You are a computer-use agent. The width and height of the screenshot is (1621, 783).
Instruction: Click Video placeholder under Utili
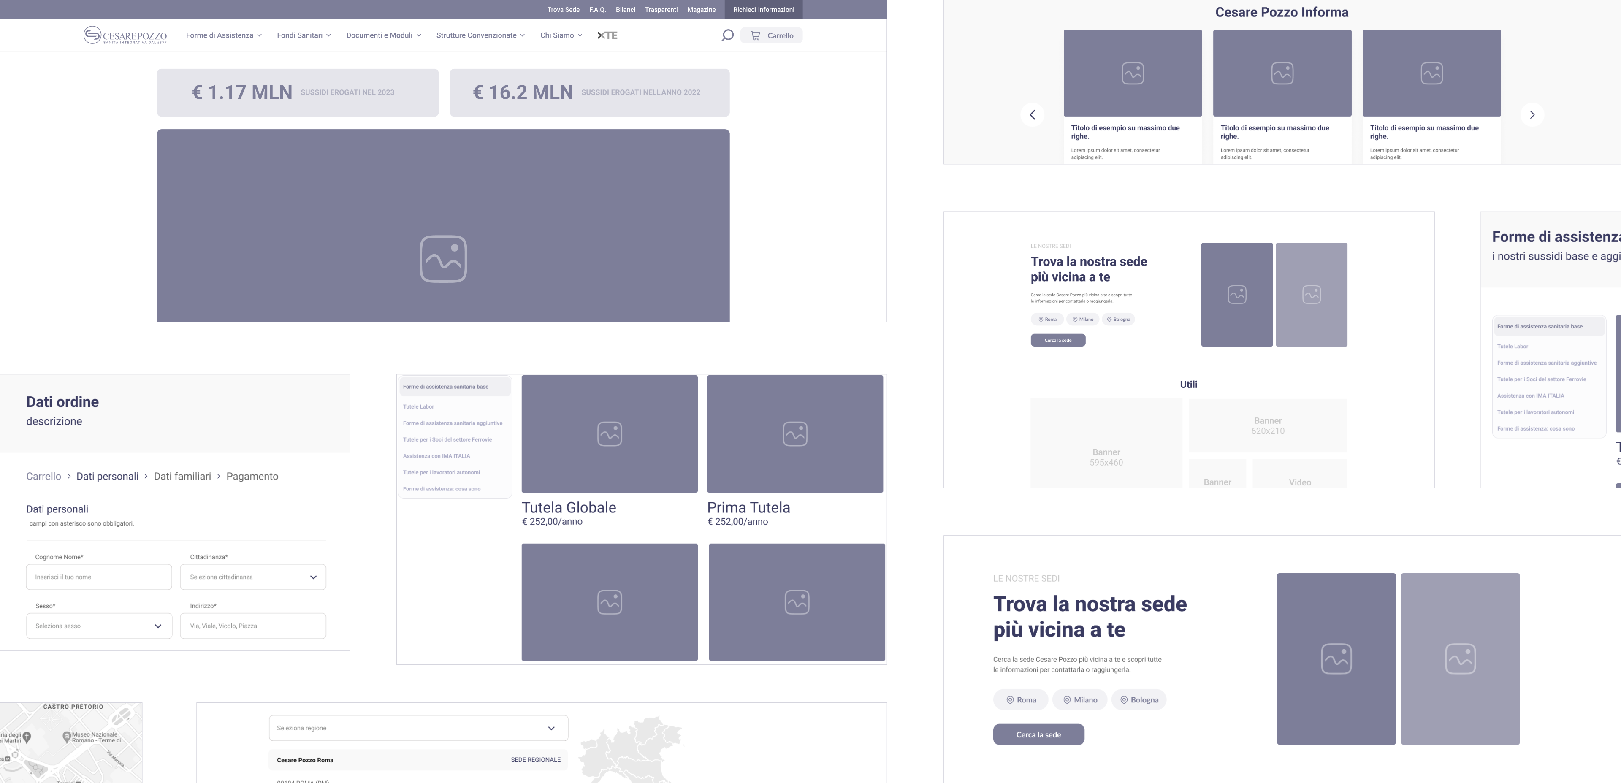1300,473
